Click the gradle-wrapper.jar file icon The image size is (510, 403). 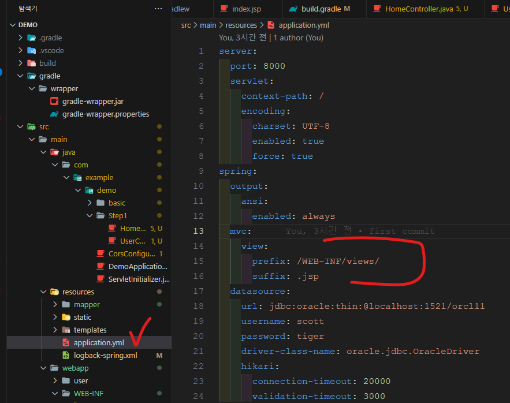[x=54, y=101]
